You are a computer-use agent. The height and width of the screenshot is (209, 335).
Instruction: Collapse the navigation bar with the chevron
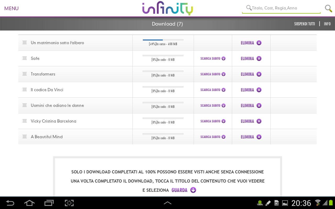(167, 203)
